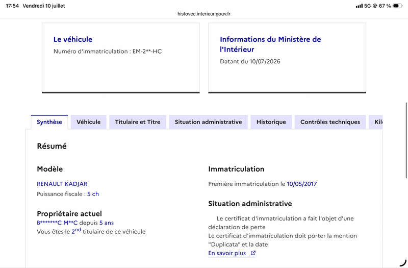The height and width of the screenshot is (268, 408).
Task: Tap the cellular signal bars icon
Action: [x=359, y=6]
